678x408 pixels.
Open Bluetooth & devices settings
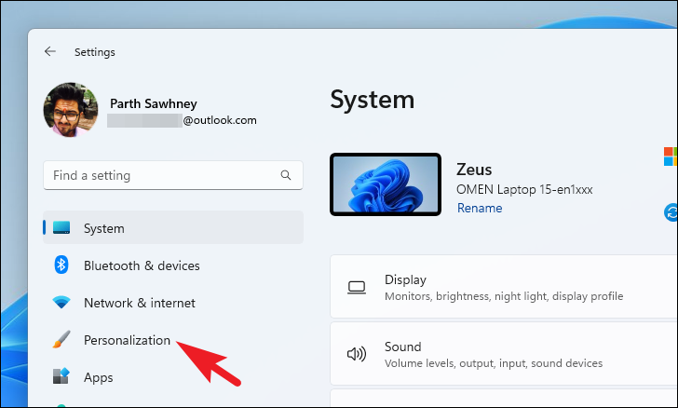tap(173, 265)
